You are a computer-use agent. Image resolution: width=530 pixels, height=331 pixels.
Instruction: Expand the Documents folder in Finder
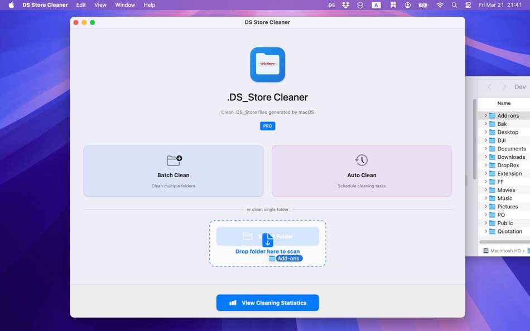tap(486, 149)
